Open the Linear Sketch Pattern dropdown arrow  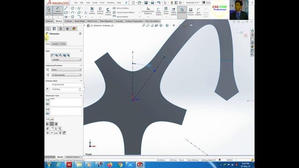(x=140, y=13)
